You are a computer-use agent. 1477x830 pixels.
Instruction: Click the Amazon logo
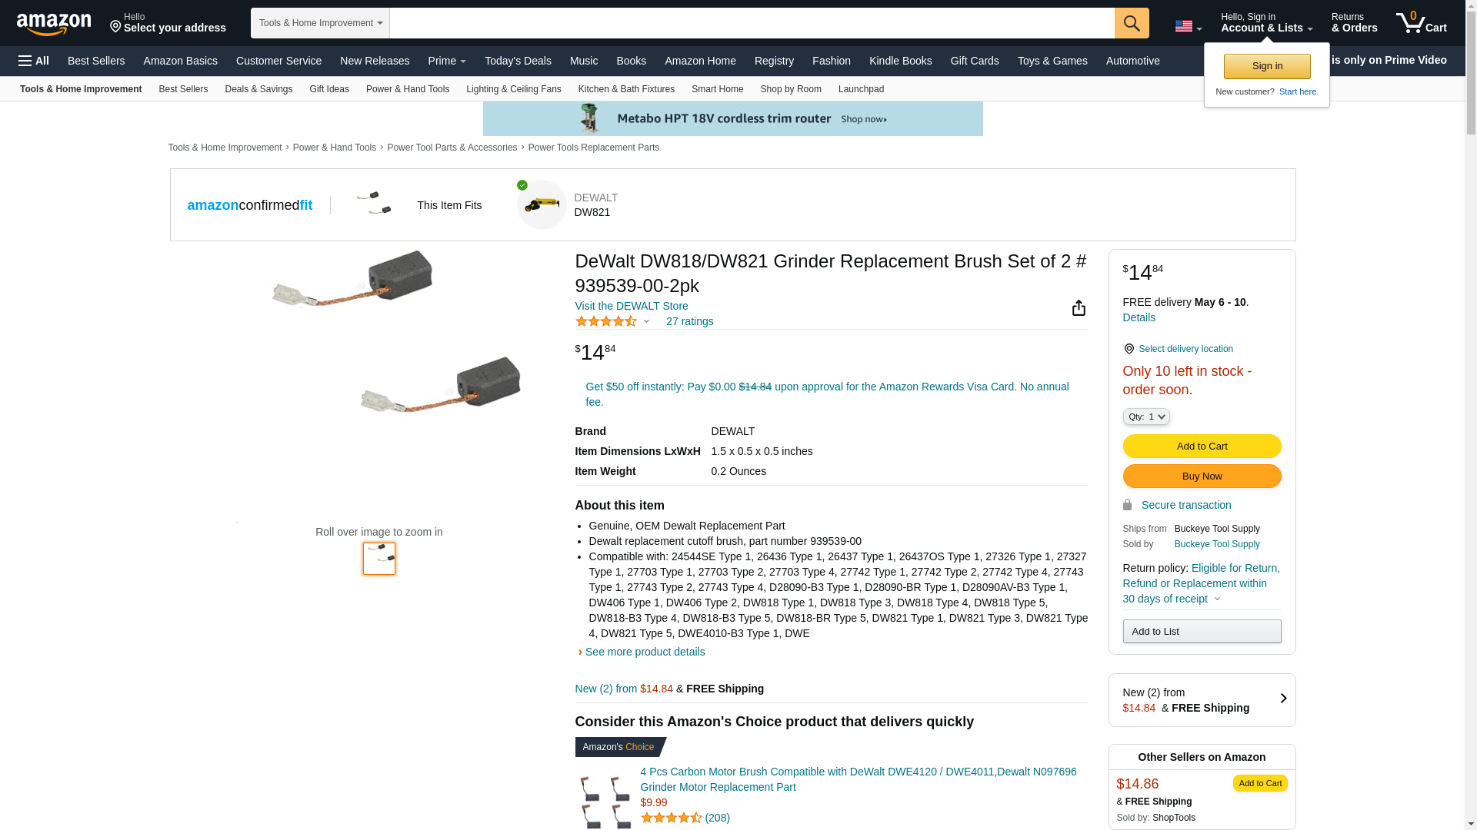[54, 25]
